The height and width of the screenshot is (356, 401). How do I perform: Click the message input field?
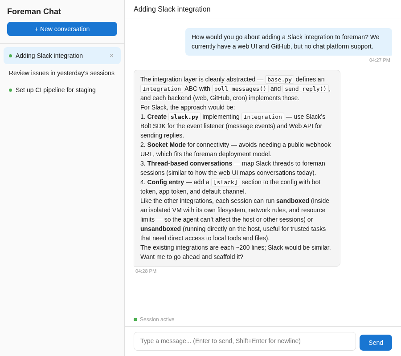click(x=244, y=341)
